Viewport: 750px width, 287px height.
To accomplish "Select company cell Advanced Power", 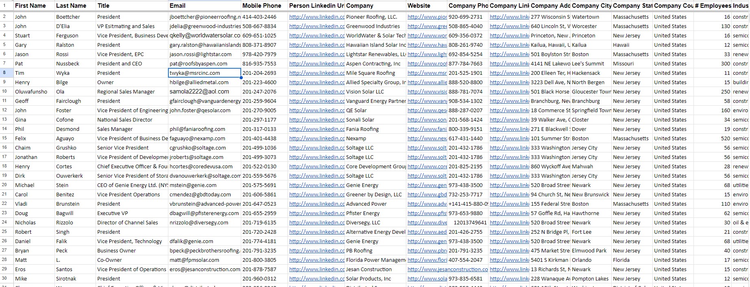I will 375,204.
